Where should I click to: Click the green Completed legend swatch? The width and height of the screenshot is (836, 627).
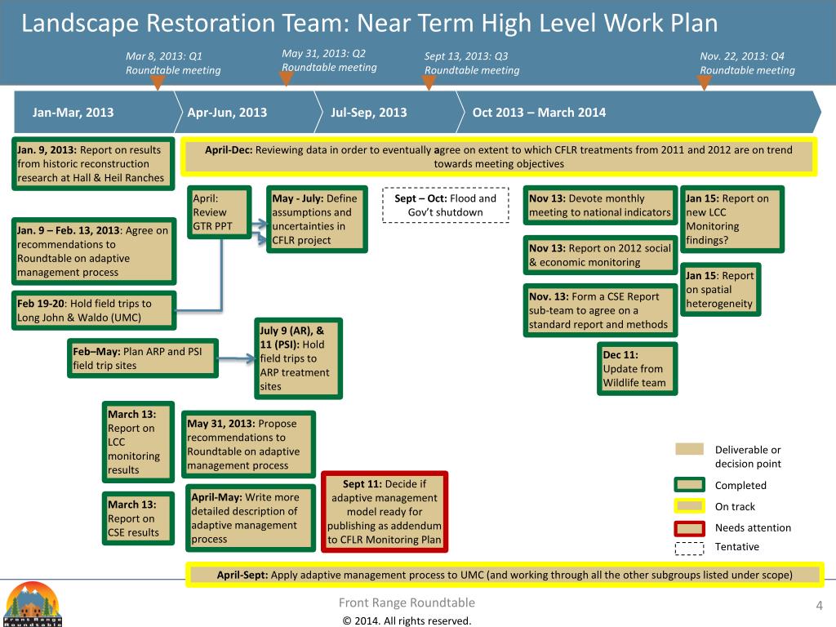click(689, 485)
